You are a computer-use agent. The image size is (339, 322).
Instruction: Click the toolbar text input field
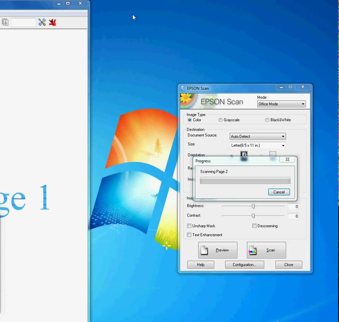[x=24, y=22]
